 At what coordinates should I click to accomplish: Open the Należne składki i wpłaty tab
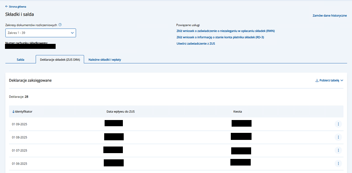point(108,60)
